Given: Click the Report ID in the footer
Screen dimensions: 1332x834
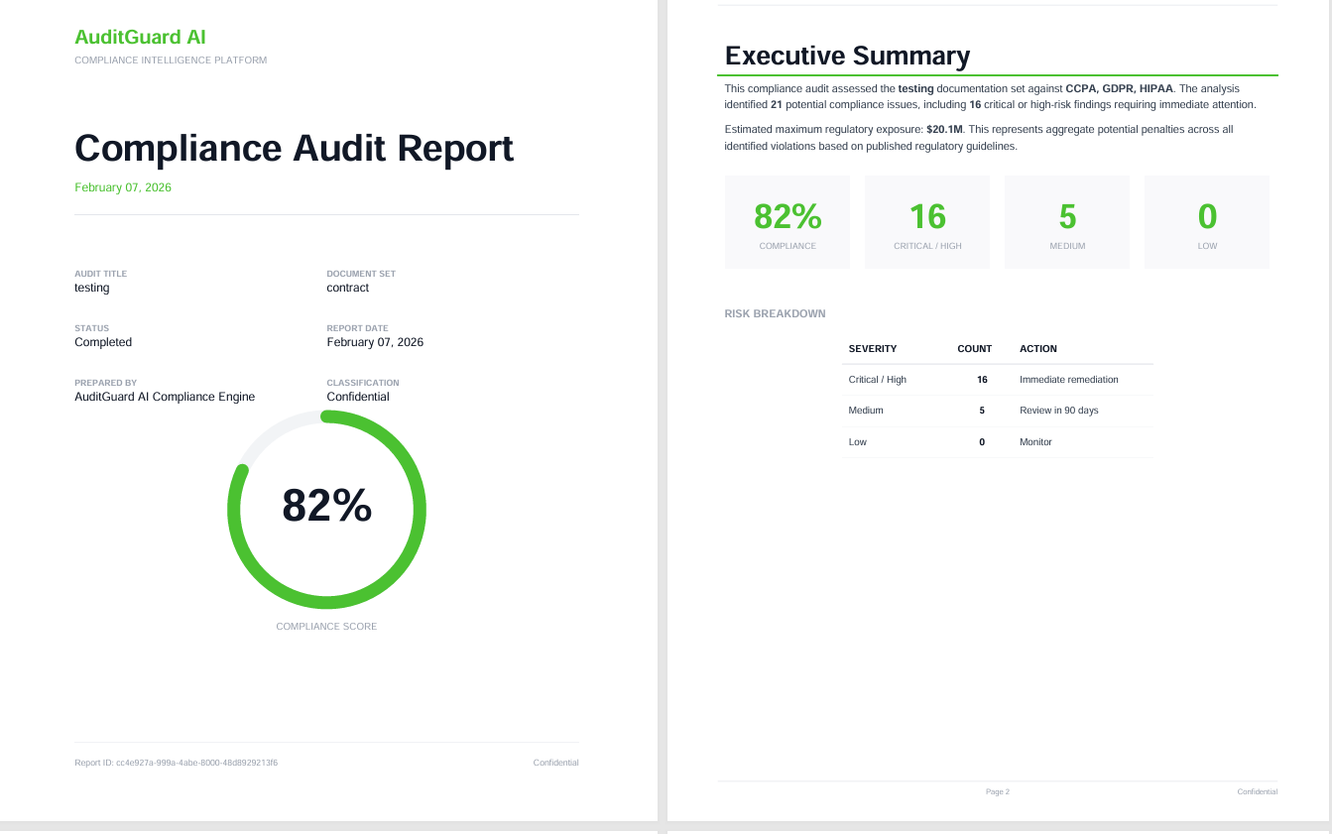Looking at the screenshot, I should 176,763.
